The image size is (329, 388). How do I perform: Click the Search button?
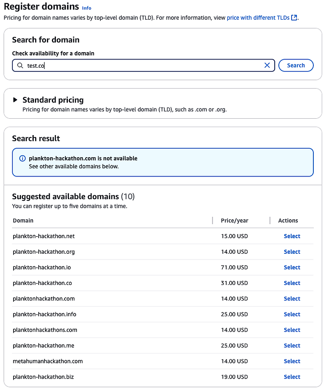[296, 65]
